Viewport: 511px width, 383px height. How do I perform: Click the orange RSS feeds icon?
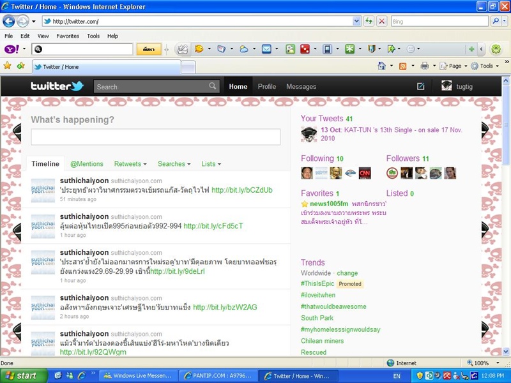pyautogui.click(x=403, y=66)
